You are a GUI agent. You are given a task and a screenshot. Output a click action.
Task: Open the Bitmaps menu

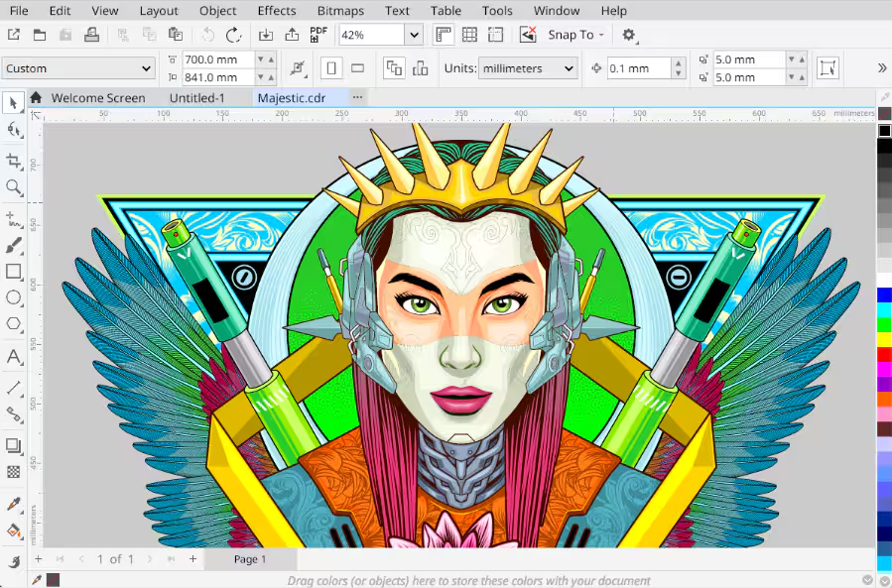click(x=340, y=11)
